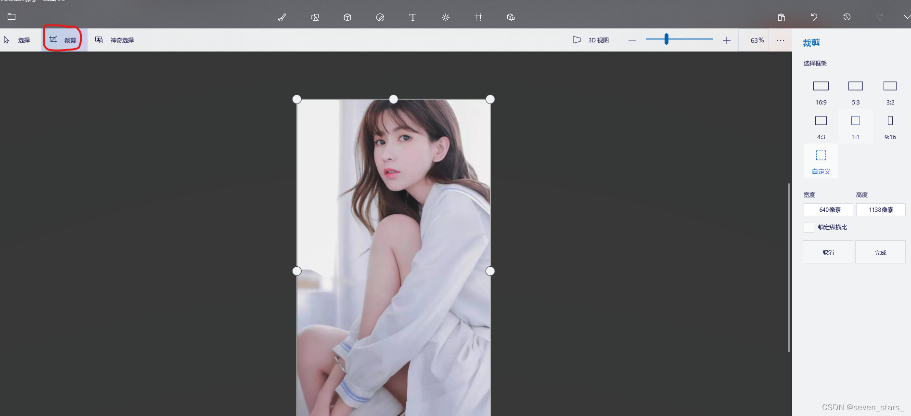Enable the 锁定纵横比 checkbox
Viewport: 911px width, 416px height.
(809, 227)
